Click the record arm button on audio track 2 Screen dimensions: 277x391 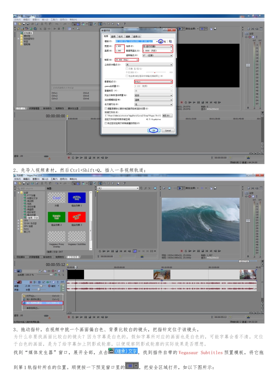31,282
